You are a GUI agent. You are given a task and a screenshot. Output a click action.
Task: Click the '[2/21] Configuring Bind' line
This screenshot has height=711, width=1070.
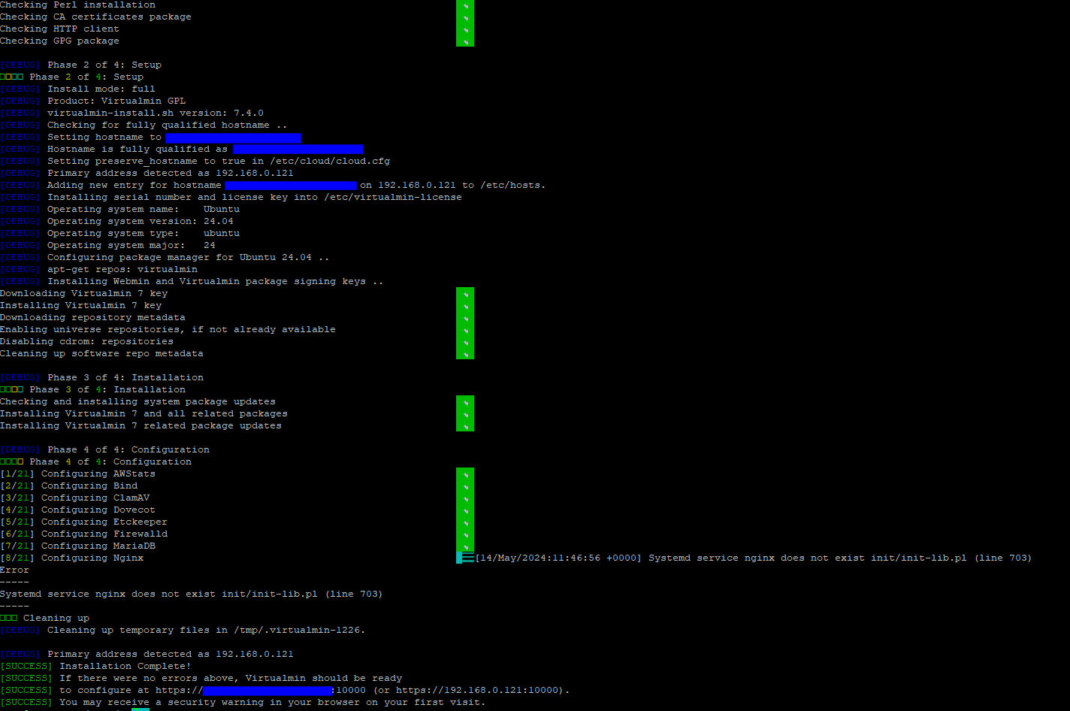68,486
